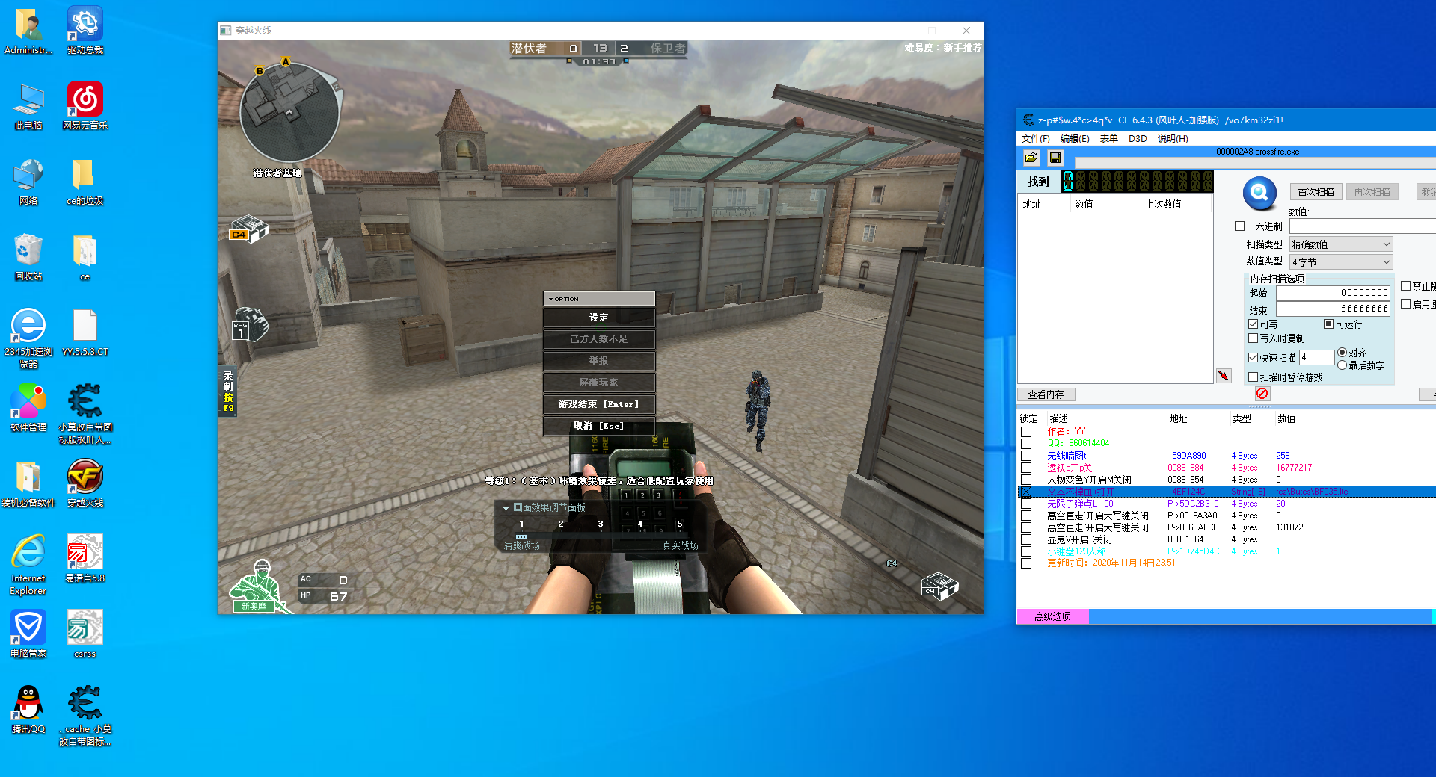Open the 说明(H) menu

point(1173,139)
